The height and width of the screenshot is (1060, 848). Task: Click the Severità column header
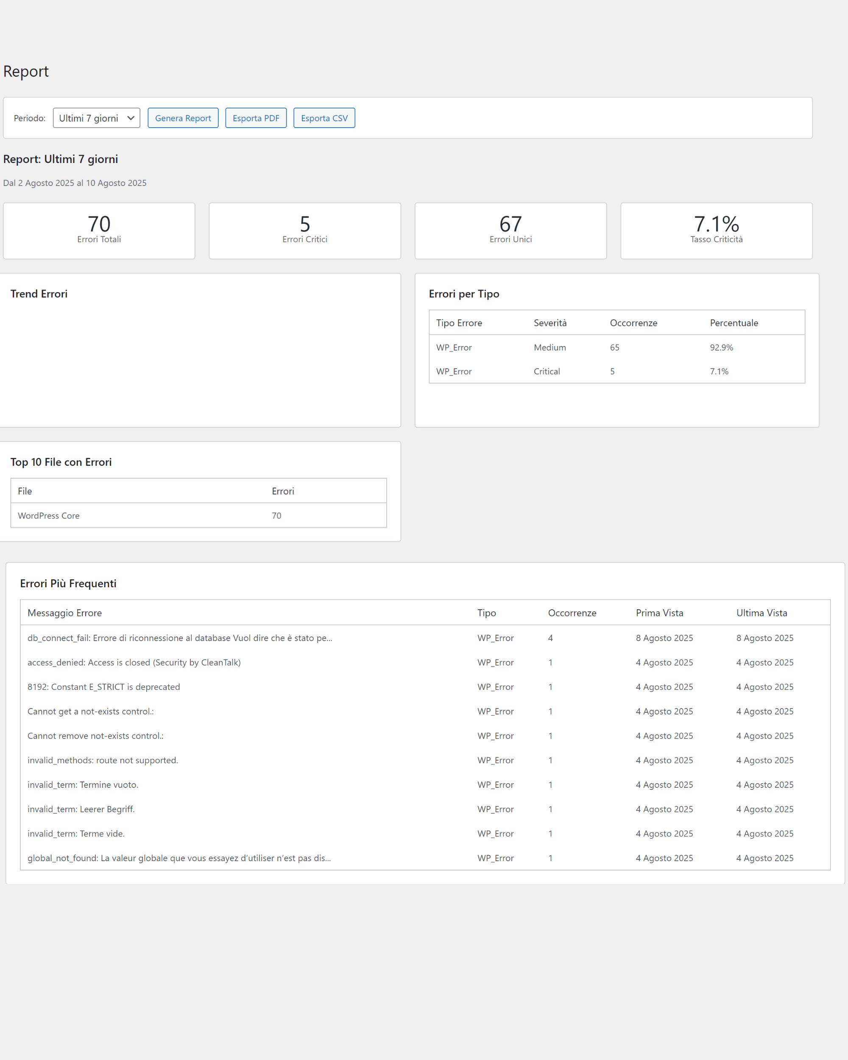click(x=550, y=323)
